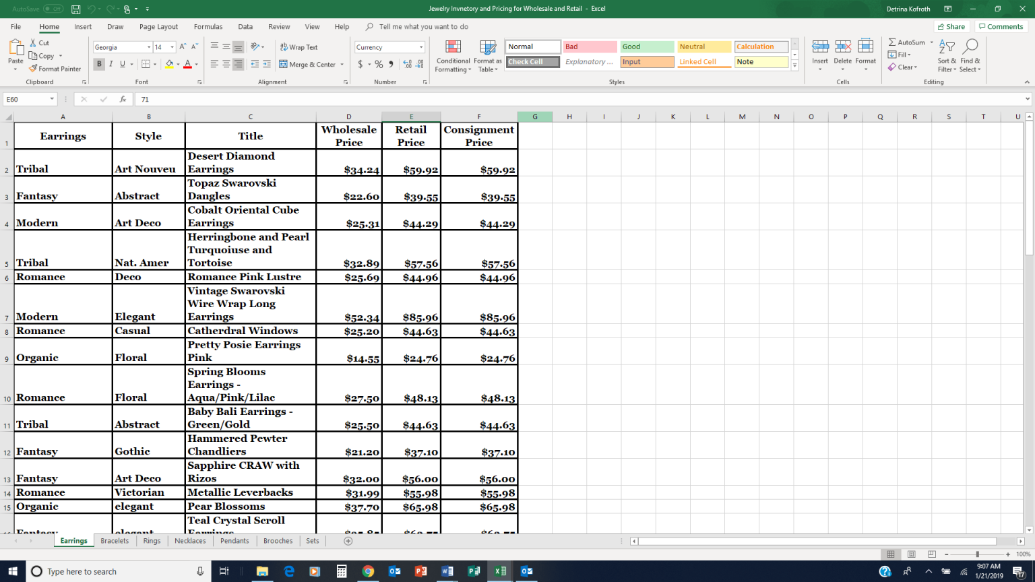Image resolution: width=1035 pixels, height=582 pixels.
Task: Open Conditional Formatting options
Action: [453, 57]
